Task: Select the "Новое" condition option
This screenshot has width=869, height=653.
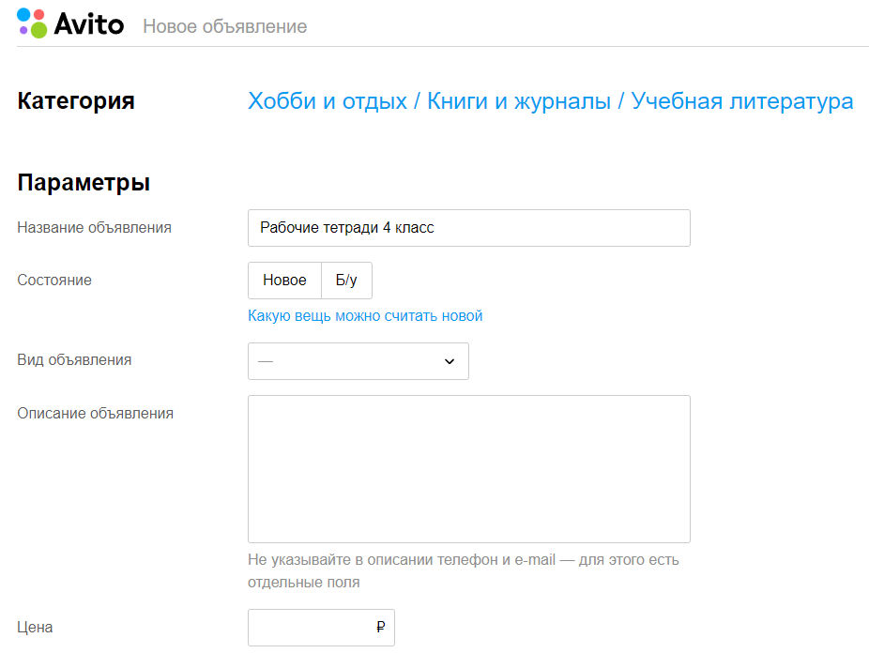Action: point(284,281)
